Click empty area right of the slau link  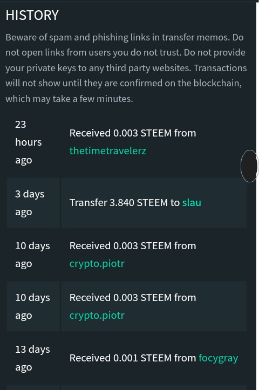click(x=223, y=202)
